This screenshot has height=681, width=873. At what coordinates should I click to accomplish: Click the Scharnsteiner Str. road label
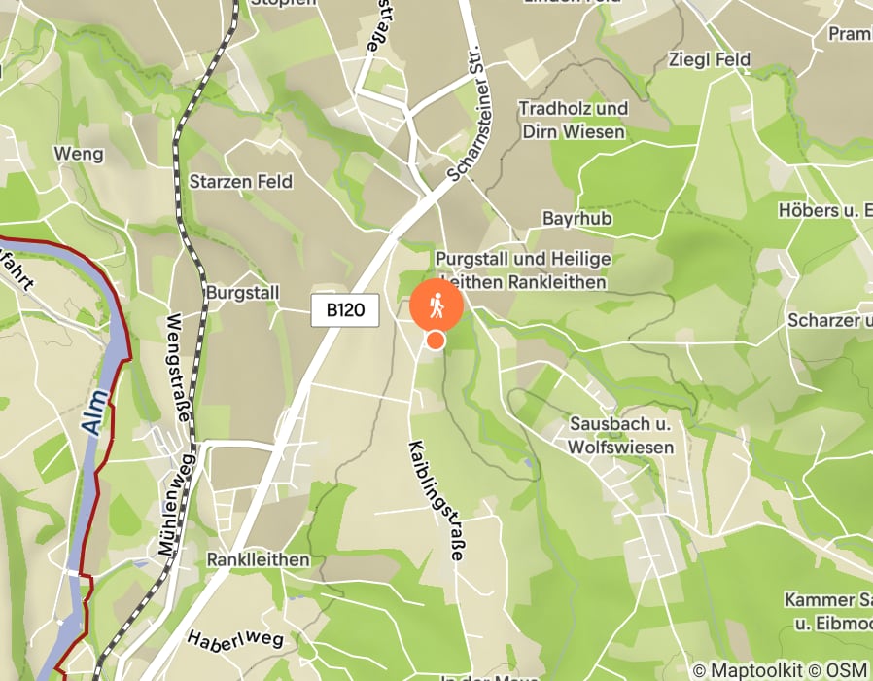[x=468, y=121]
